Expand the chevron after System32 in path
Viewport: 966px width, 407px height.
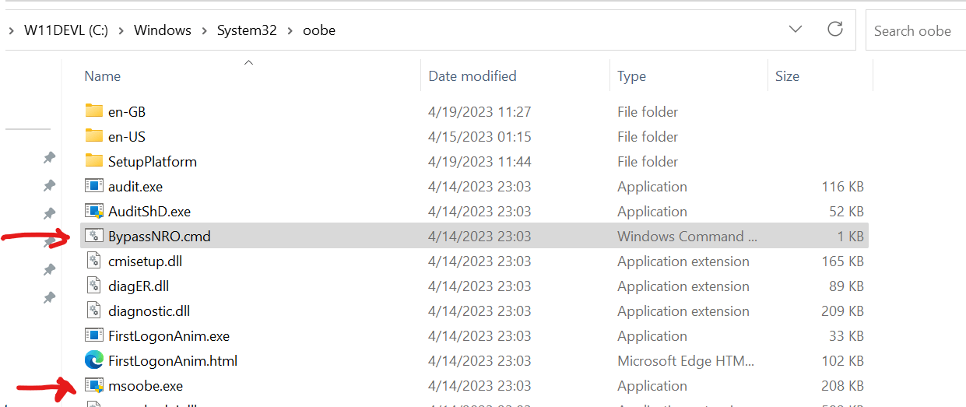coord(290,30)
